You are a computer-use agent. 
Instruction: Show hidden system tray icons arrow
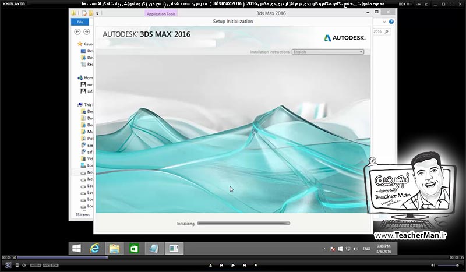pos(324,249)
